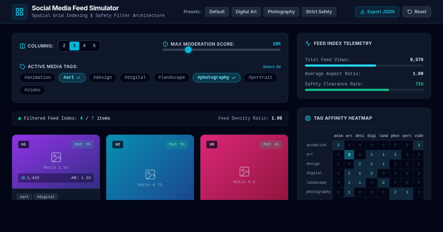Click the image placeholder icon on card m2
Image resolution: width=443 pixels, height=232 pixels.
click(x=150, y=175)
